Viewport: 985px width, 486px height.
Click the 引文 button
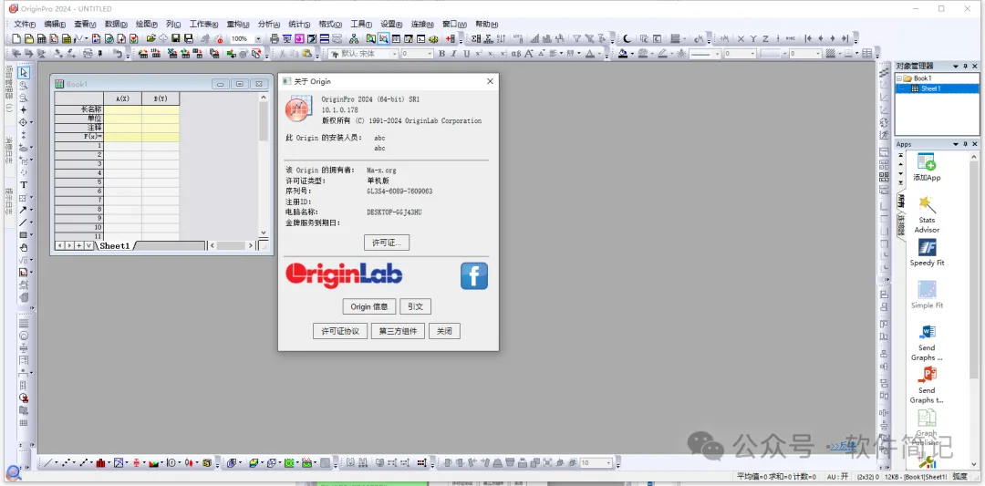click(x=415, y=306)
